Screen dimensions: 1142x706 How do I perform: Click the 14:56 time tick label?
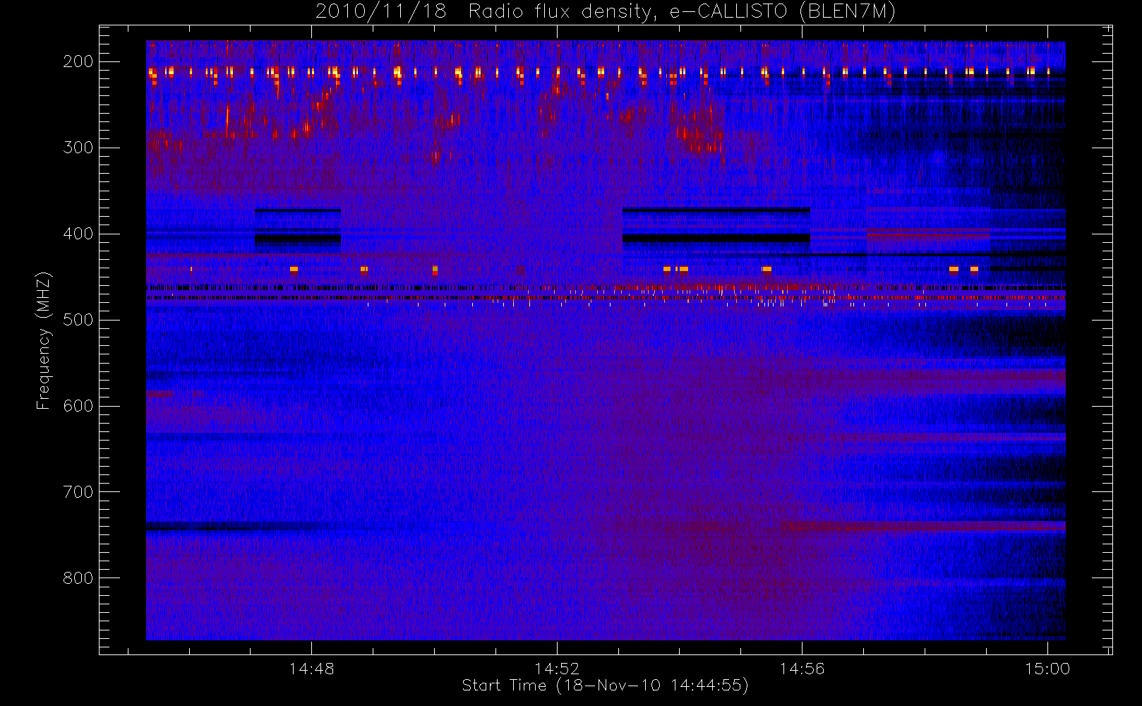pyautogui.click(x=802, y=669)
